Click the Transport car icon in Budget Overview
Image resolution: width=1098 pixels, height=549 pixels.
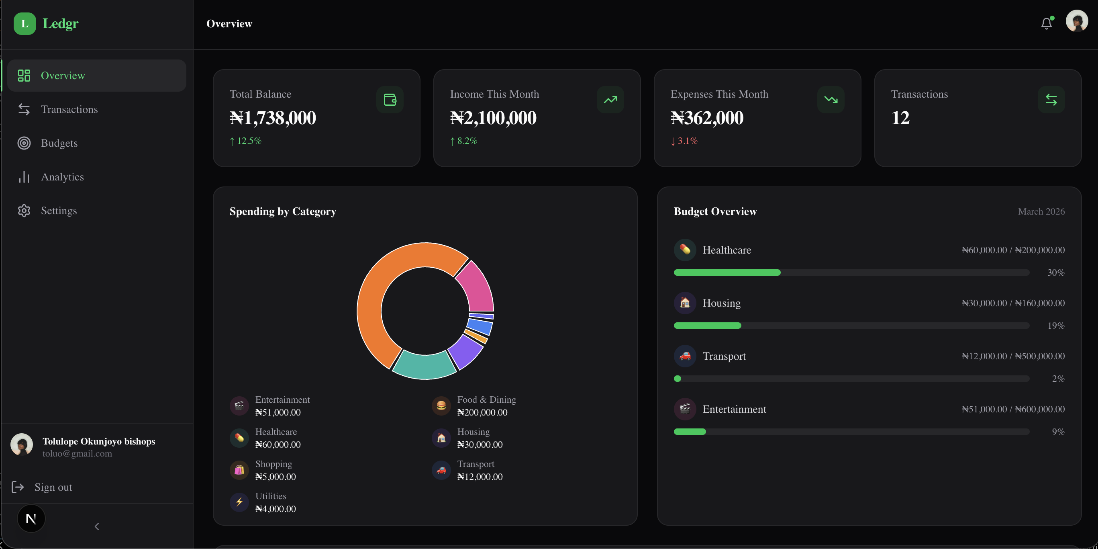[x=685, y=356]
